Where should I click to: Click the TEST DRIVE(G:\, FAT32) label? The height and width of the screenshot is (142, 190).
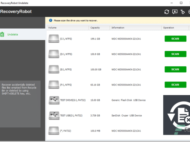(x=73, y=100)
